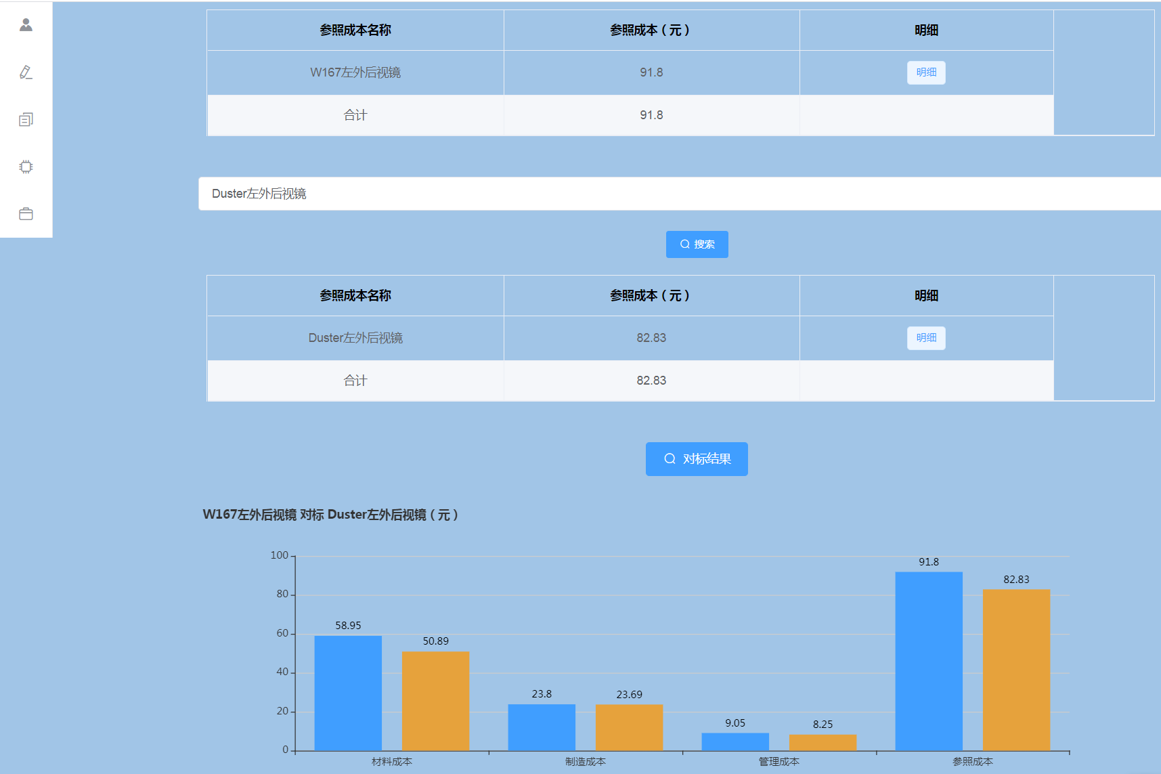Click the 参照成本（元）header in second table
The image size is (1161, 774).
click(x=651, y=296)
